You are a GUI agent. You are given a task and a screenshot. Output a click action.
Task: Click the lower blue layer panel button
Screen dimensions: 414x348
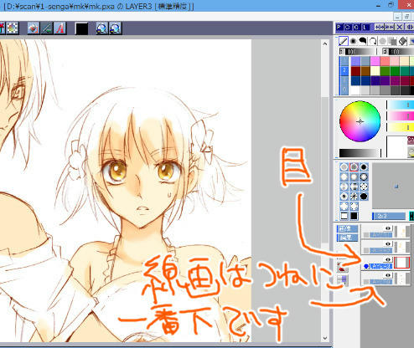point(347,238)
